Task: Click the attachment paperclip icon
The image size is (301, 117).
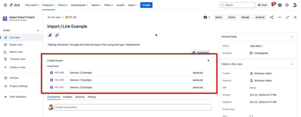Action: (50, 35)
